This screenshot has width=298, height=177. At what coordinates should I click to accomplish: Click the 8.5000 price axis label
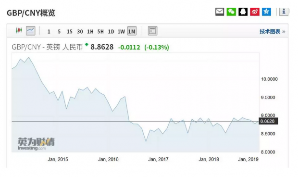[268, 134]
